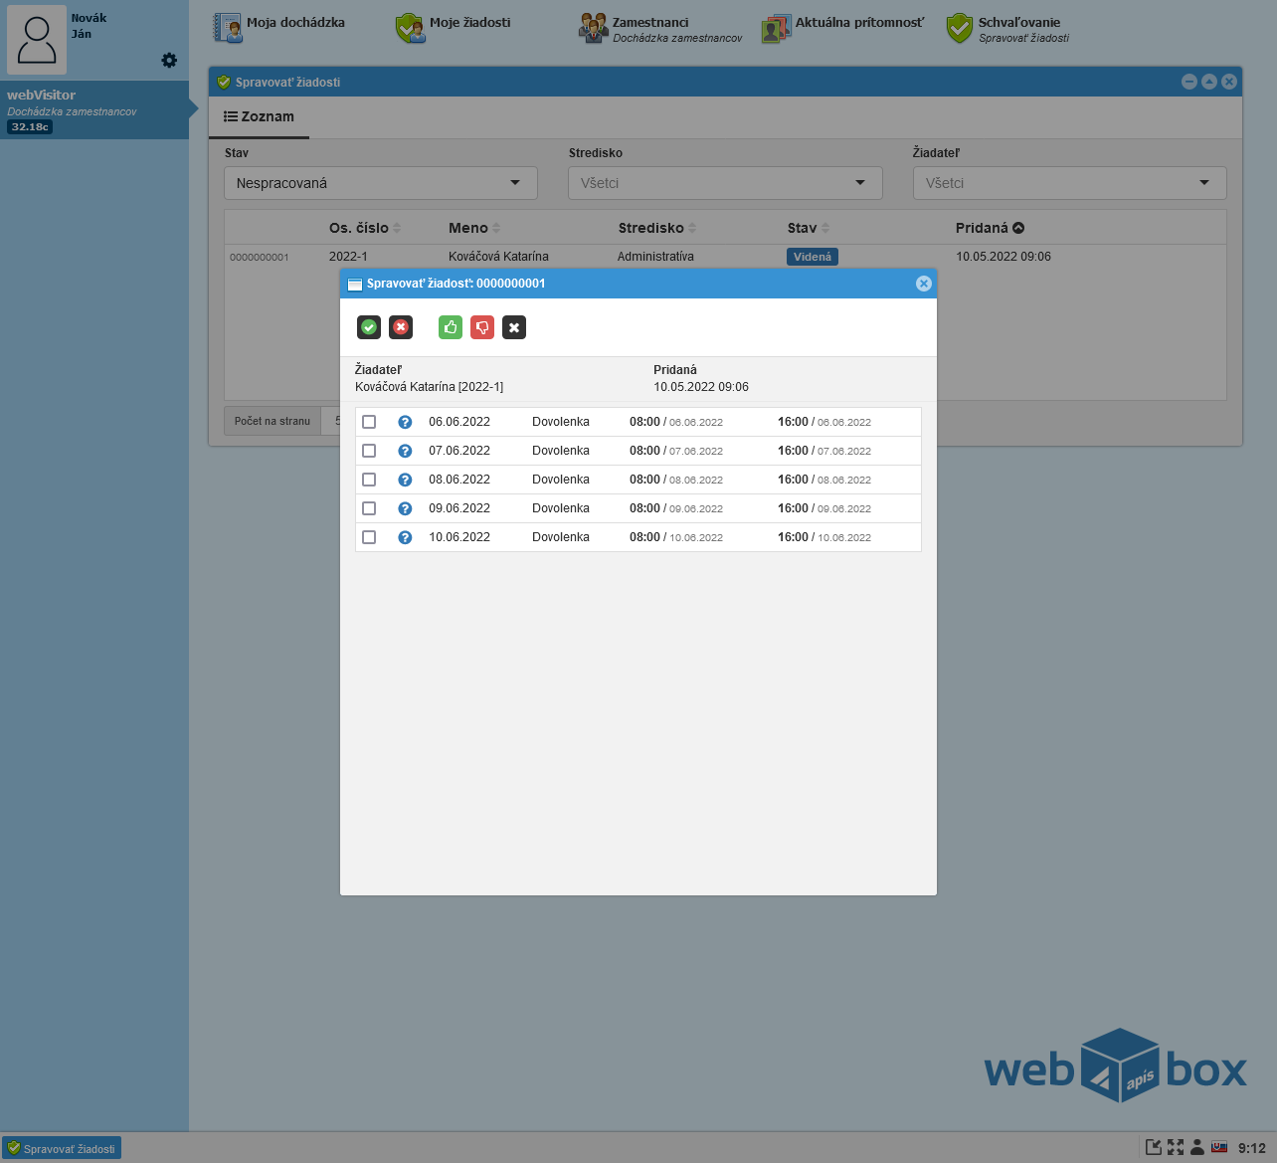Click the green thumbs-up approve icon
Screen dimensions: 1277x1163
tap(451, 327)
